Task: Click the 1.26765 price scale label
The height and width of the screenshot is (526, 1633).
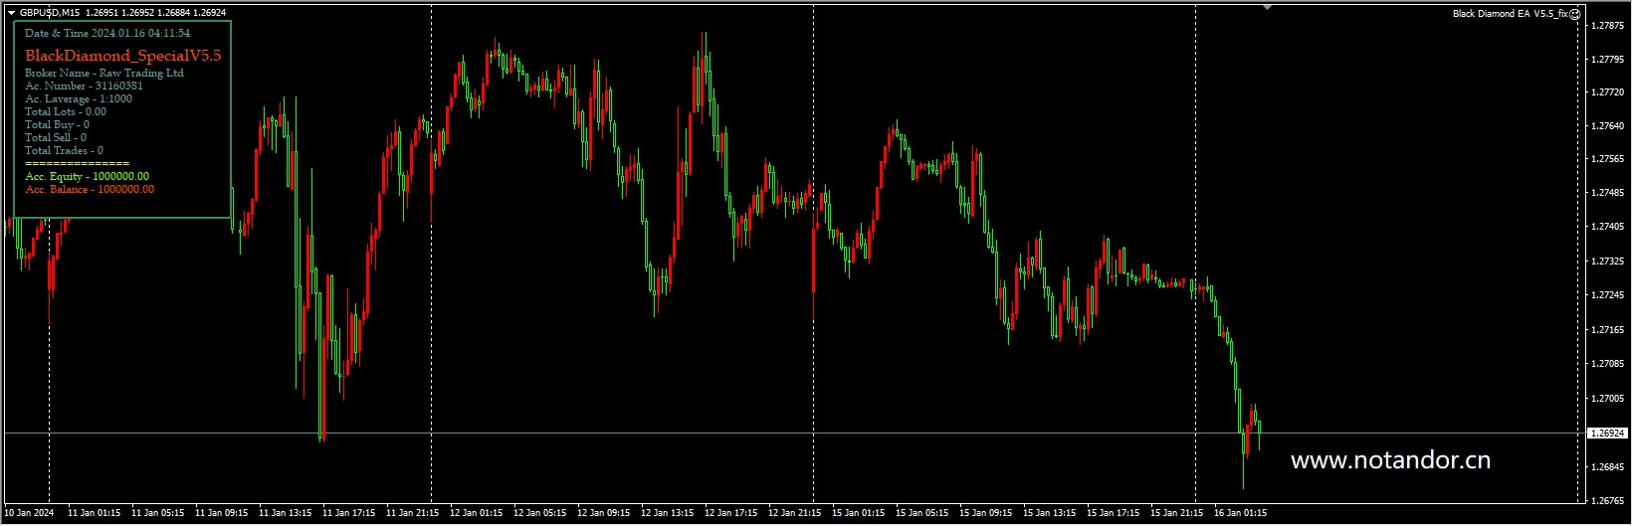Action: pos(1608,500)
